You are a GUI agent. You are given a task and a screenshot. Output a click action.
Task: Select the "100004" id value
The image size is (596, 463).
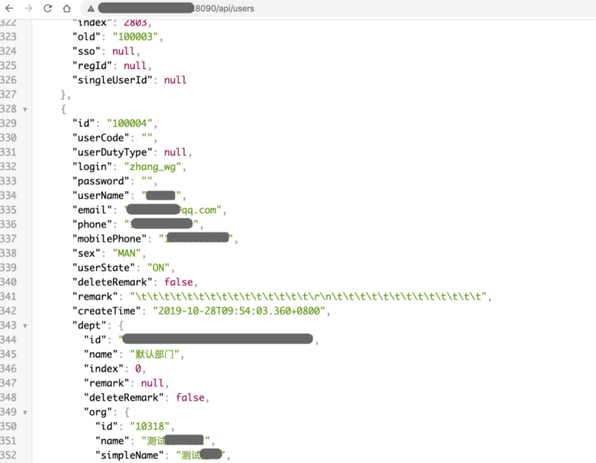coord(130,123)
